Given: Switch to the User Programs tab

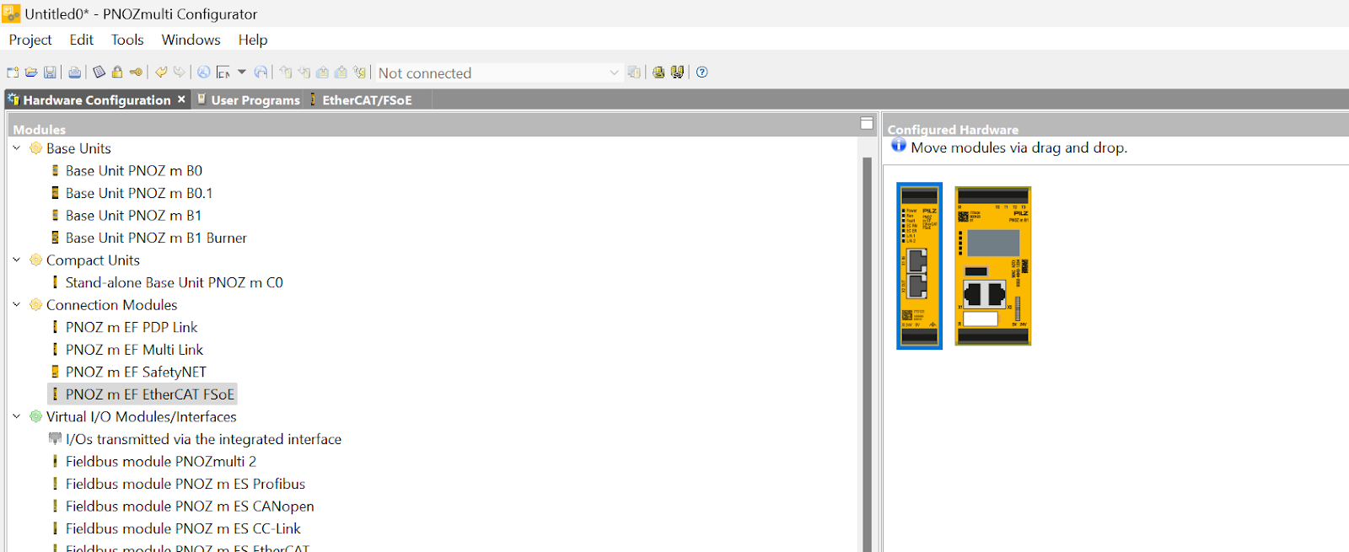Looking at the screenshot, I should [x=249, y=99].
